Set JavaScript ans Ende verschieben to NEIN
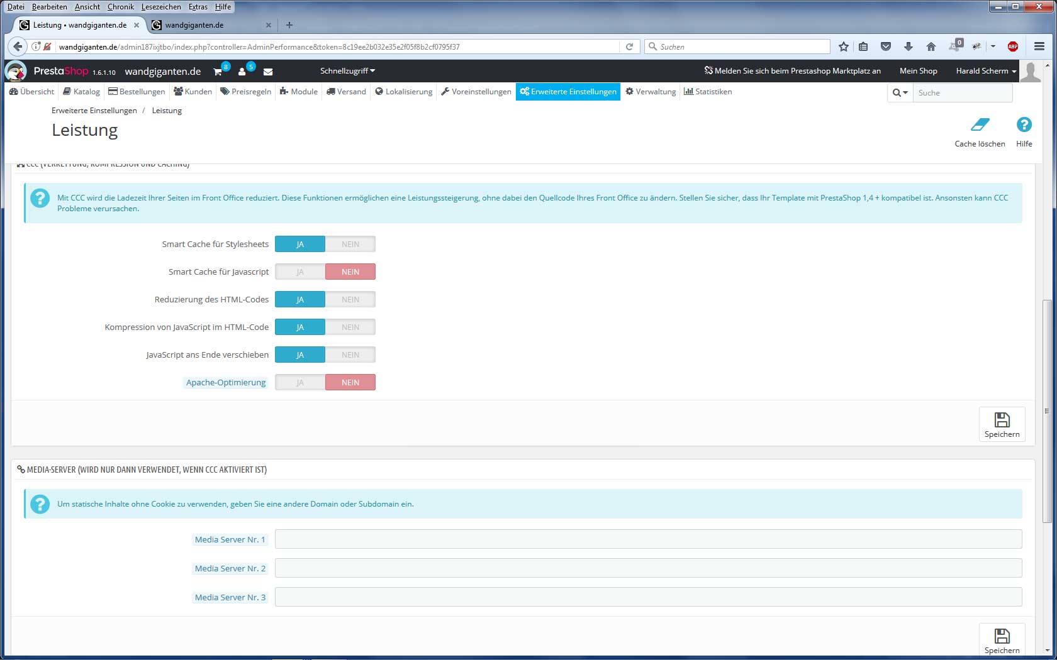The width and height of the screenshot is (1057, 660). [350, 355]
